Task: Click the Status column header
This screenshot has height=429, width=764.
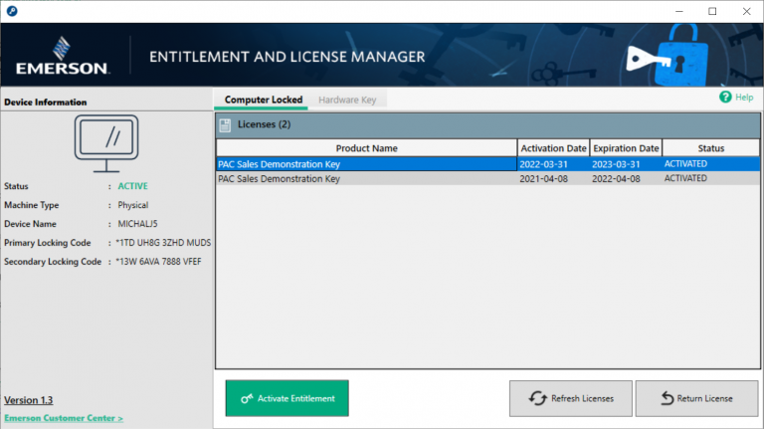Action: click(x=711, y=148)
